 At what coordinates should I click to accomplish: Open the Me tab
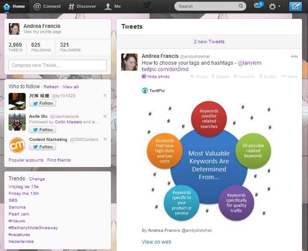(x=113, y=6)
